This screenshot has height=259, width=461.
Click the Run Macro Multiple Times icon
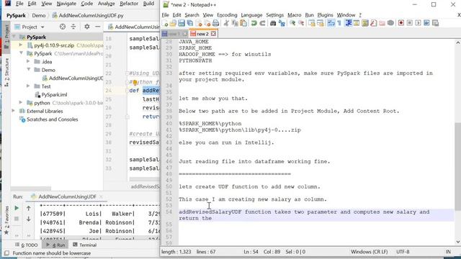click(x=426, y=23)
